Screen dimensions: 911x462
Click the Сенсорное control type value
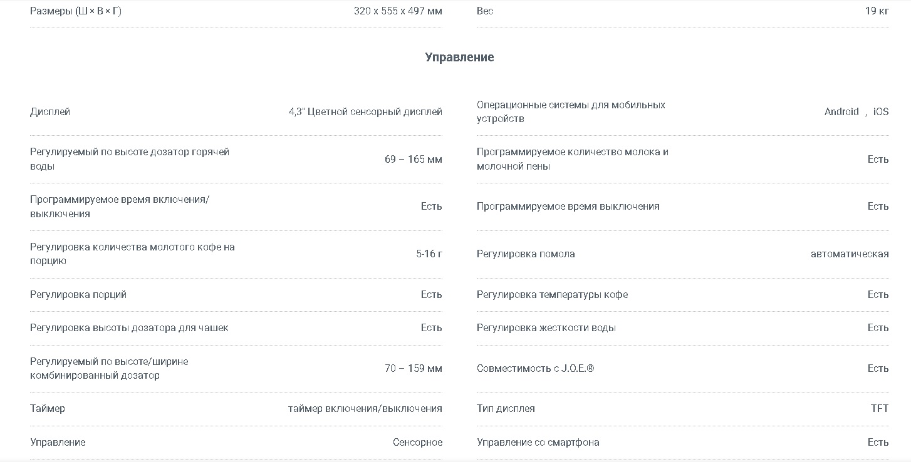tap(417, 442)
